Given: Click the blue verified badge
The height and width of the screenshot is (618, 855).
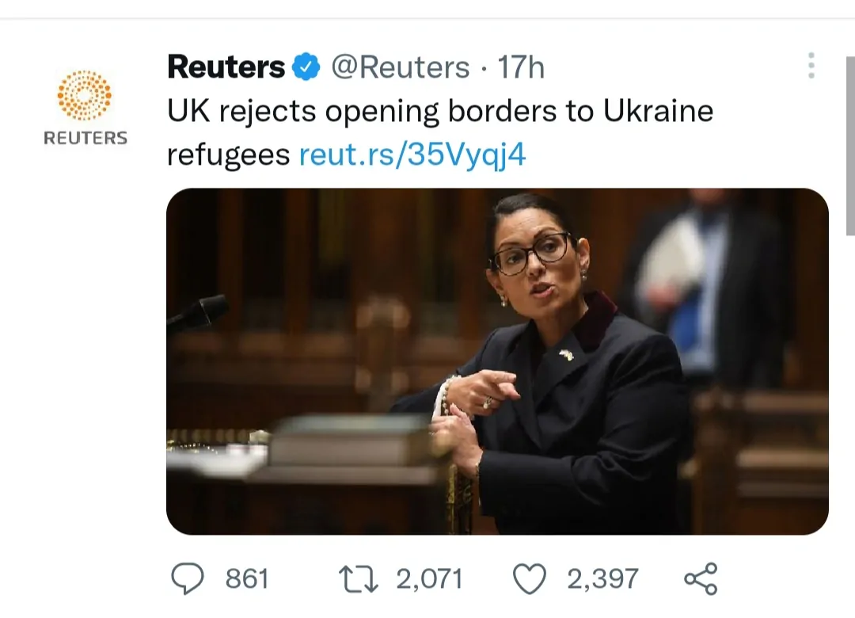Looking at the screenshot, I should coord(306,68).
